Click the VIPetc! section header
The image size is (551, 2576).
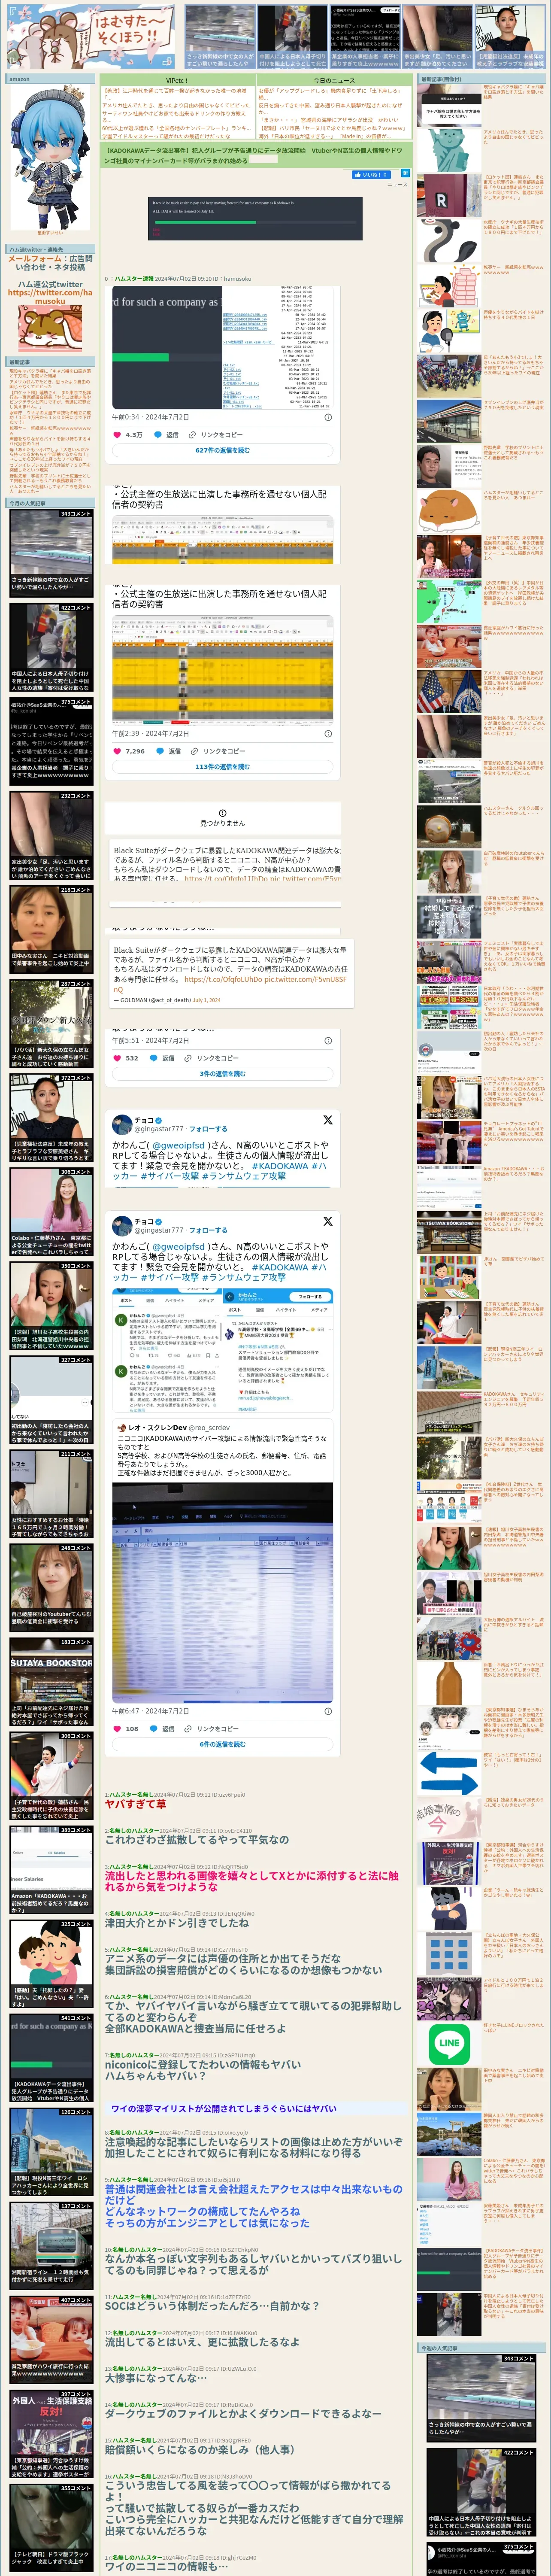click(176, 80)
